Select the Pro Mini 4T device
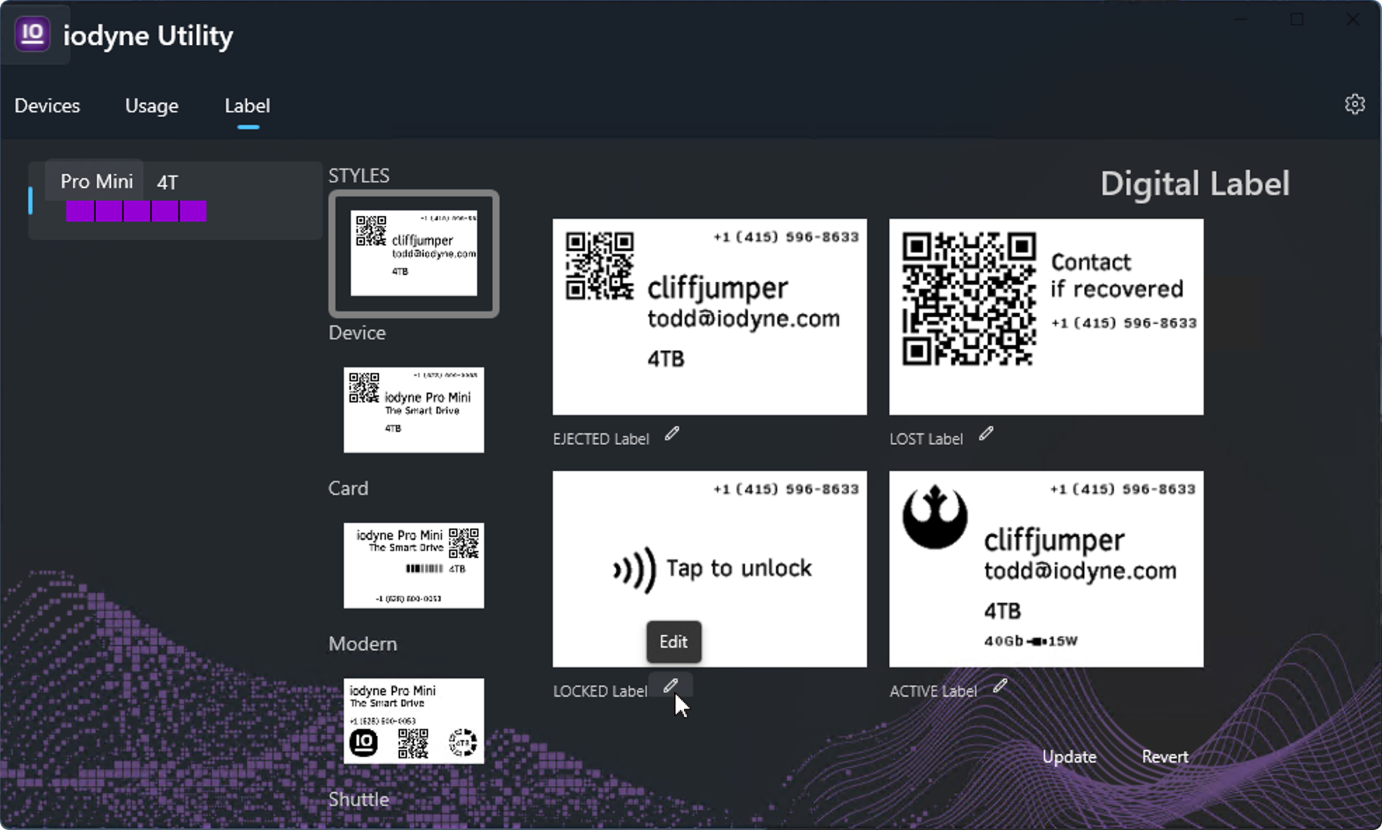The height and width of the screenshot is (830, 1382). pos(175,200)
